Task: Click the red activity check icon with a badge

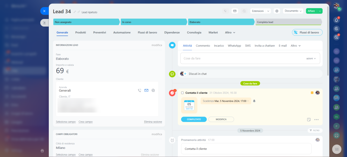Action: coord(172,93)
